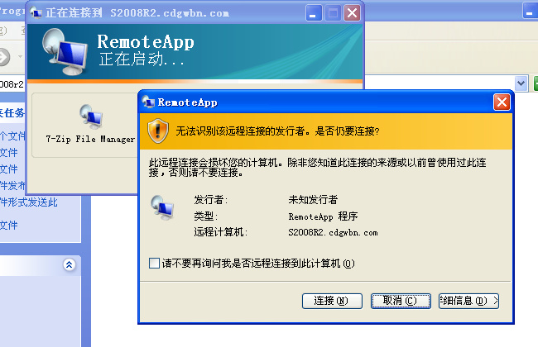Open the address bar dropdown arrow
The width and height of the screenshot is (538, 347).
pos(521,83)
